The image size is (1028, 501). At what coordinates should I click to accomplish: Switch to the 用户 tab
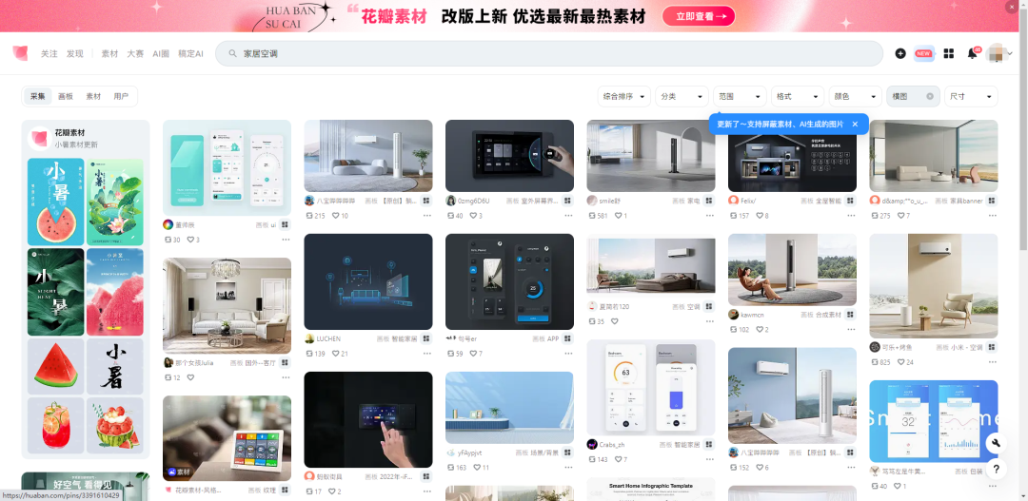pos(121,96)
